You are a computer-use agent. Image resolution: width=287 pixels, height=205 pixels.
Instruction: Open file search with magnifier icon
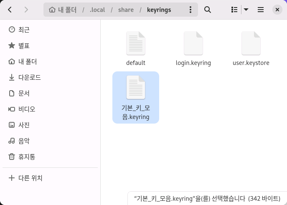pos(207,10)
